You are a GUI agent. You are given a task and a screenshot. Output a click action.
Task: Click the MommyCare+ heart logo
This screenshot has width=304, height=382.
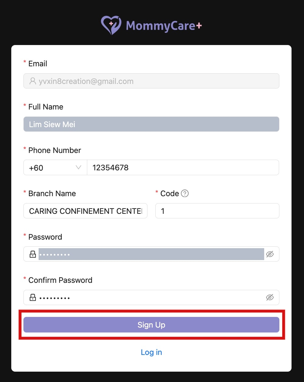pos(111,25)
